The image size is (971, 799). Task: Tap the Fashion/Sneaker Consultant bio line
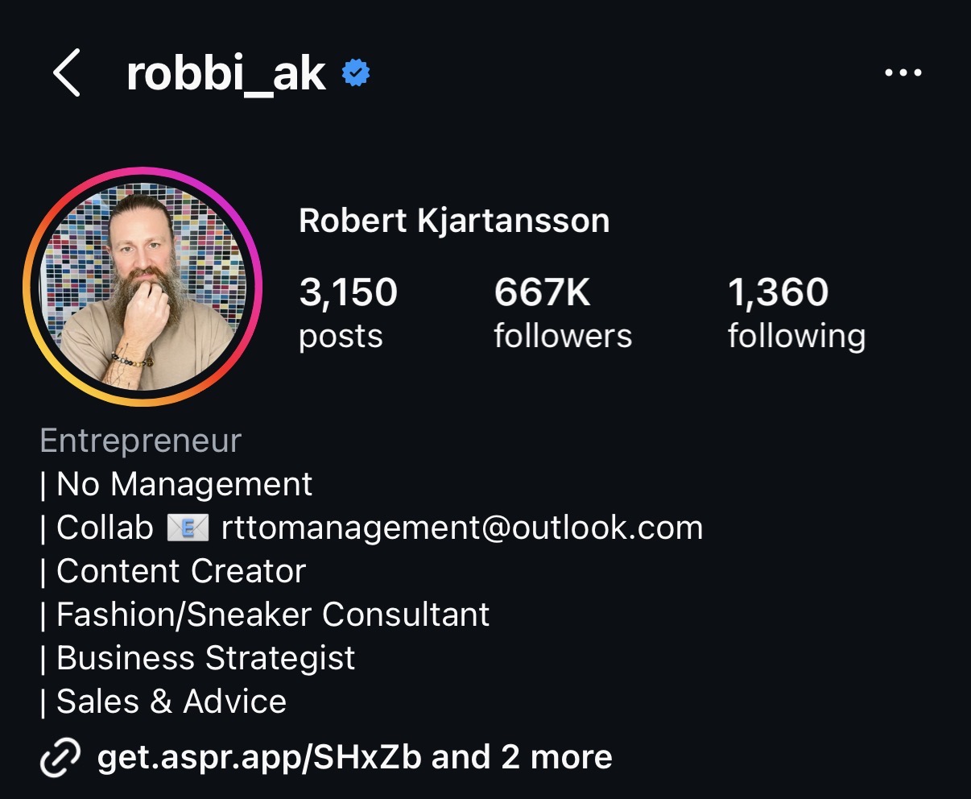265,615
